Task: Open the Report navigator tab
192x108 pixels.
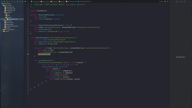Action: (x=22, y=1)
